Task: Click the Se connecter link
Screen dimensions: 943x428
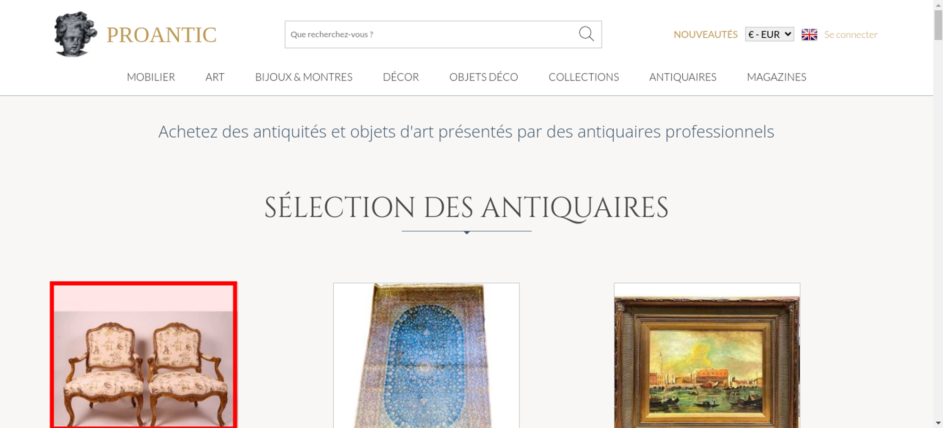Action: pos(851,34)
